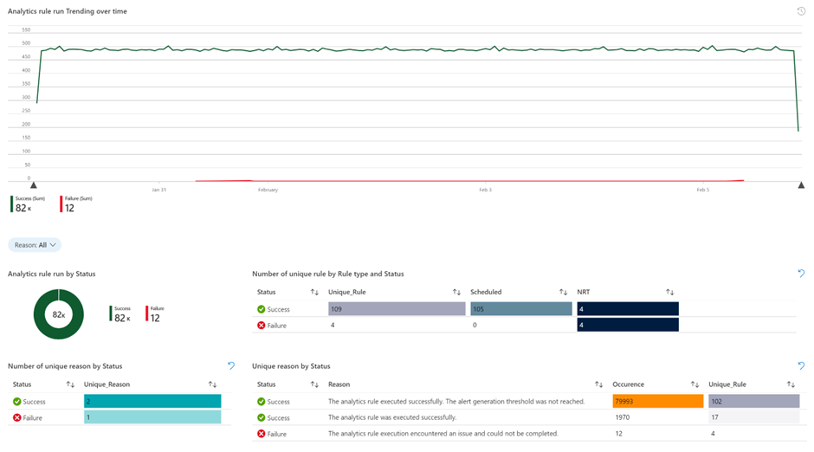Image resolution: width=814 pixels, height=452 pixels.
Task: Click the time range history icon
Action: click(x=801, y=11)
